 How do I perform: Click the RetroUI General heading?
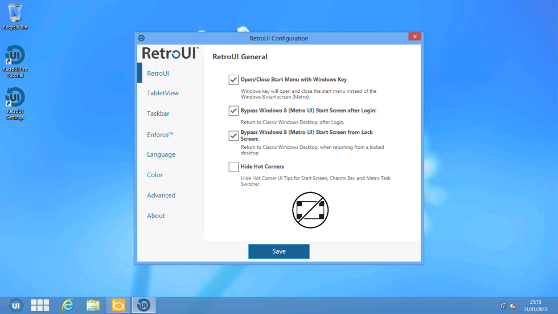[x=240, y=57]
